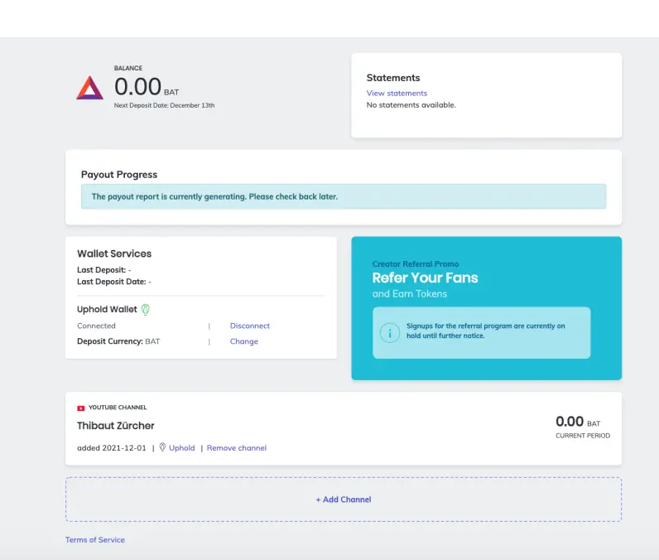Open the View statements link
This screenshot has height=560, width=659.
click(x=397, y=94)
